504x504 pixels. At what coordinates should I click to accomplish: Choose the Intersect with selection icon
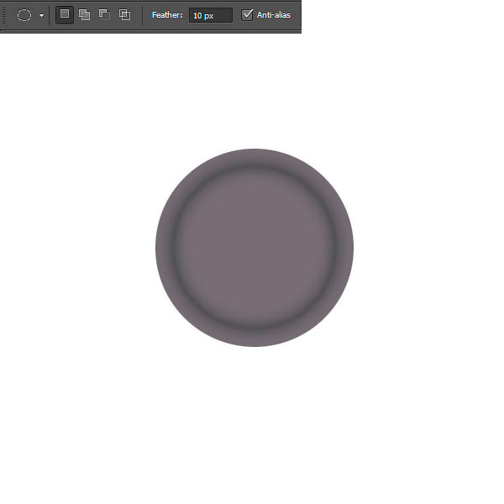point(124,14)
